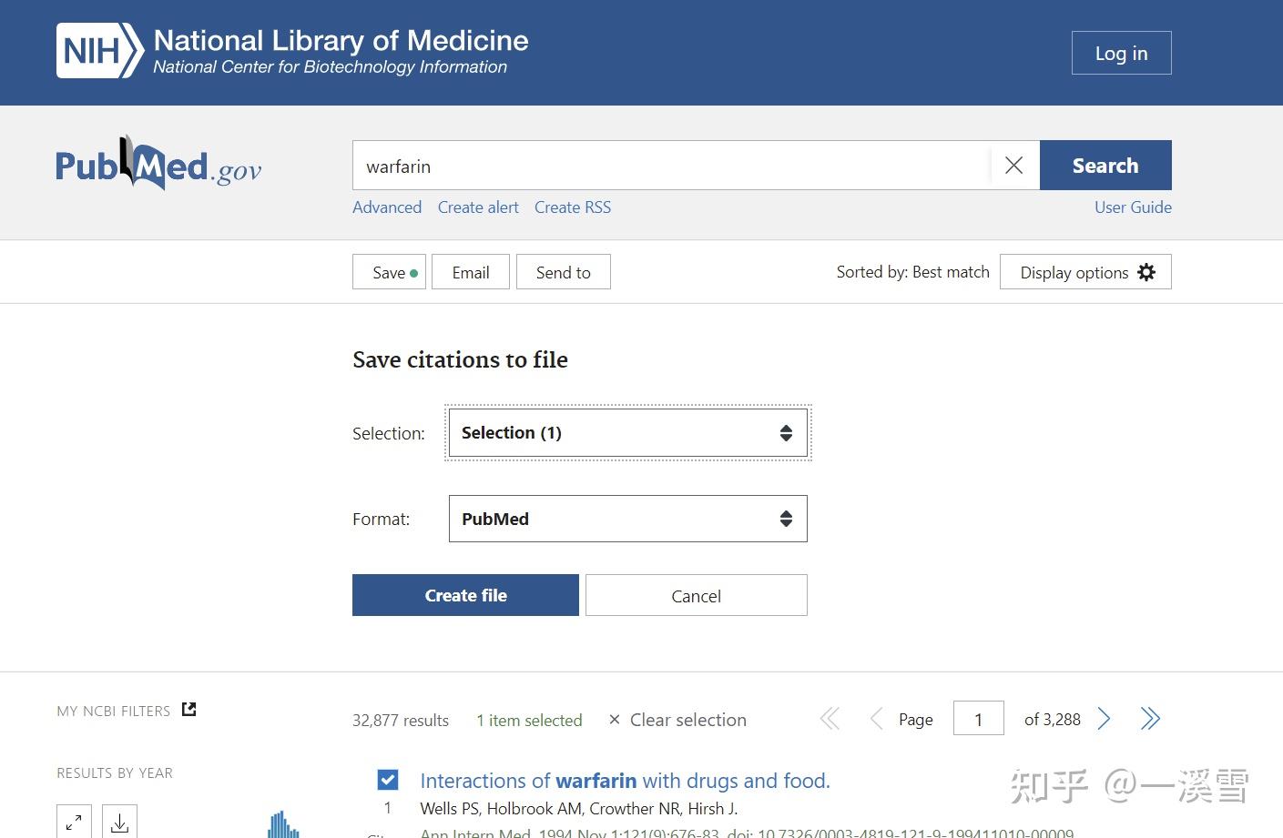Jump to the last results page
This screenshot has height=838, width=1283.
click(x=1150, y=719)
